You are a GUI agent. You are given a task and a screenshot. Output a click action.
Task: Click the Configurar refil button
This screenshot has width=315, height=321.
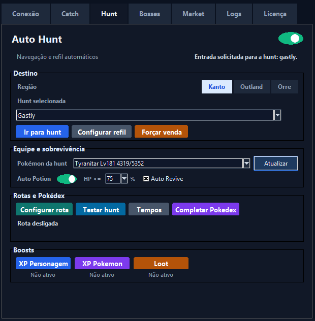pos(102,132)
